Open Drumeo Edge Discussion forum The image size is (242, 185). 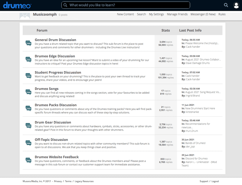point(55,56)
